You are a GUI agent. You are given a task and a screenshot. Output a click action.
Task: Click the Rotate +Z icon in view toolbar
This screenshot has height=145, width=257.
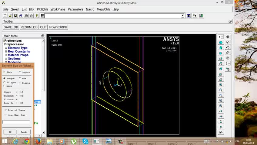tap(228, 53)
